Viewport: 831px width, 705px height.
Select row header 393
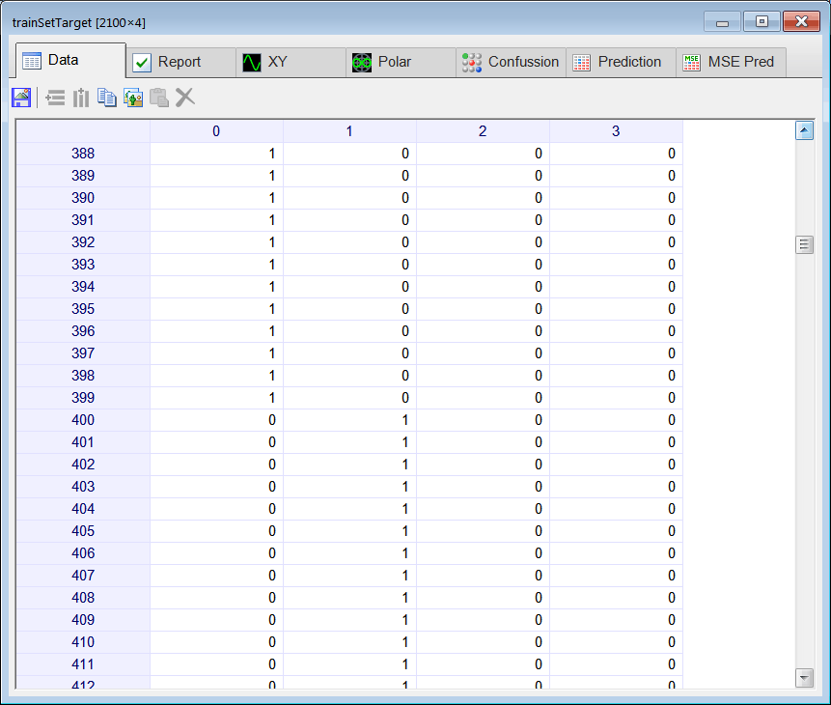[x=83, y=265]
